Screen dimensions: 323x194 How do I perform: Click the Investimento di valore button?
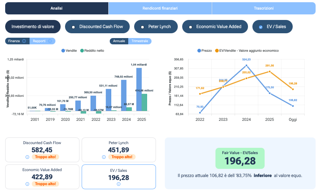33,27
